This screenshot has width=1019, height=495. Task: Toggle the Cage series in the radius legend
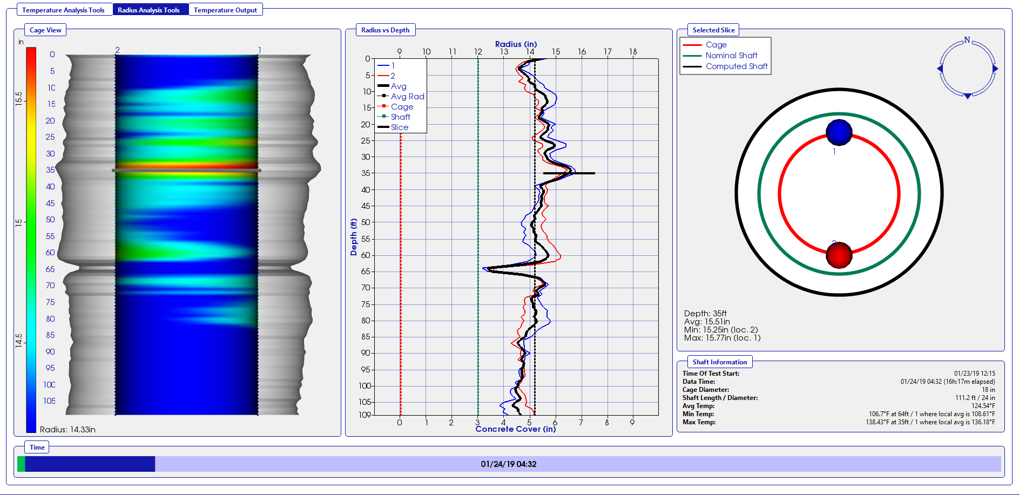[396, 107]
